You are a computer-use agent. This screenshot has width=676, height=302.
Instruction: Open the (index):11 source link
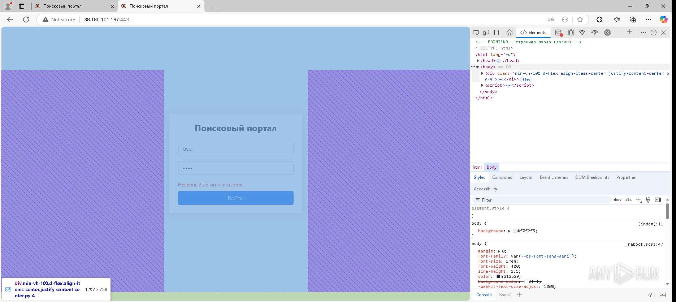tap(651, 224)
